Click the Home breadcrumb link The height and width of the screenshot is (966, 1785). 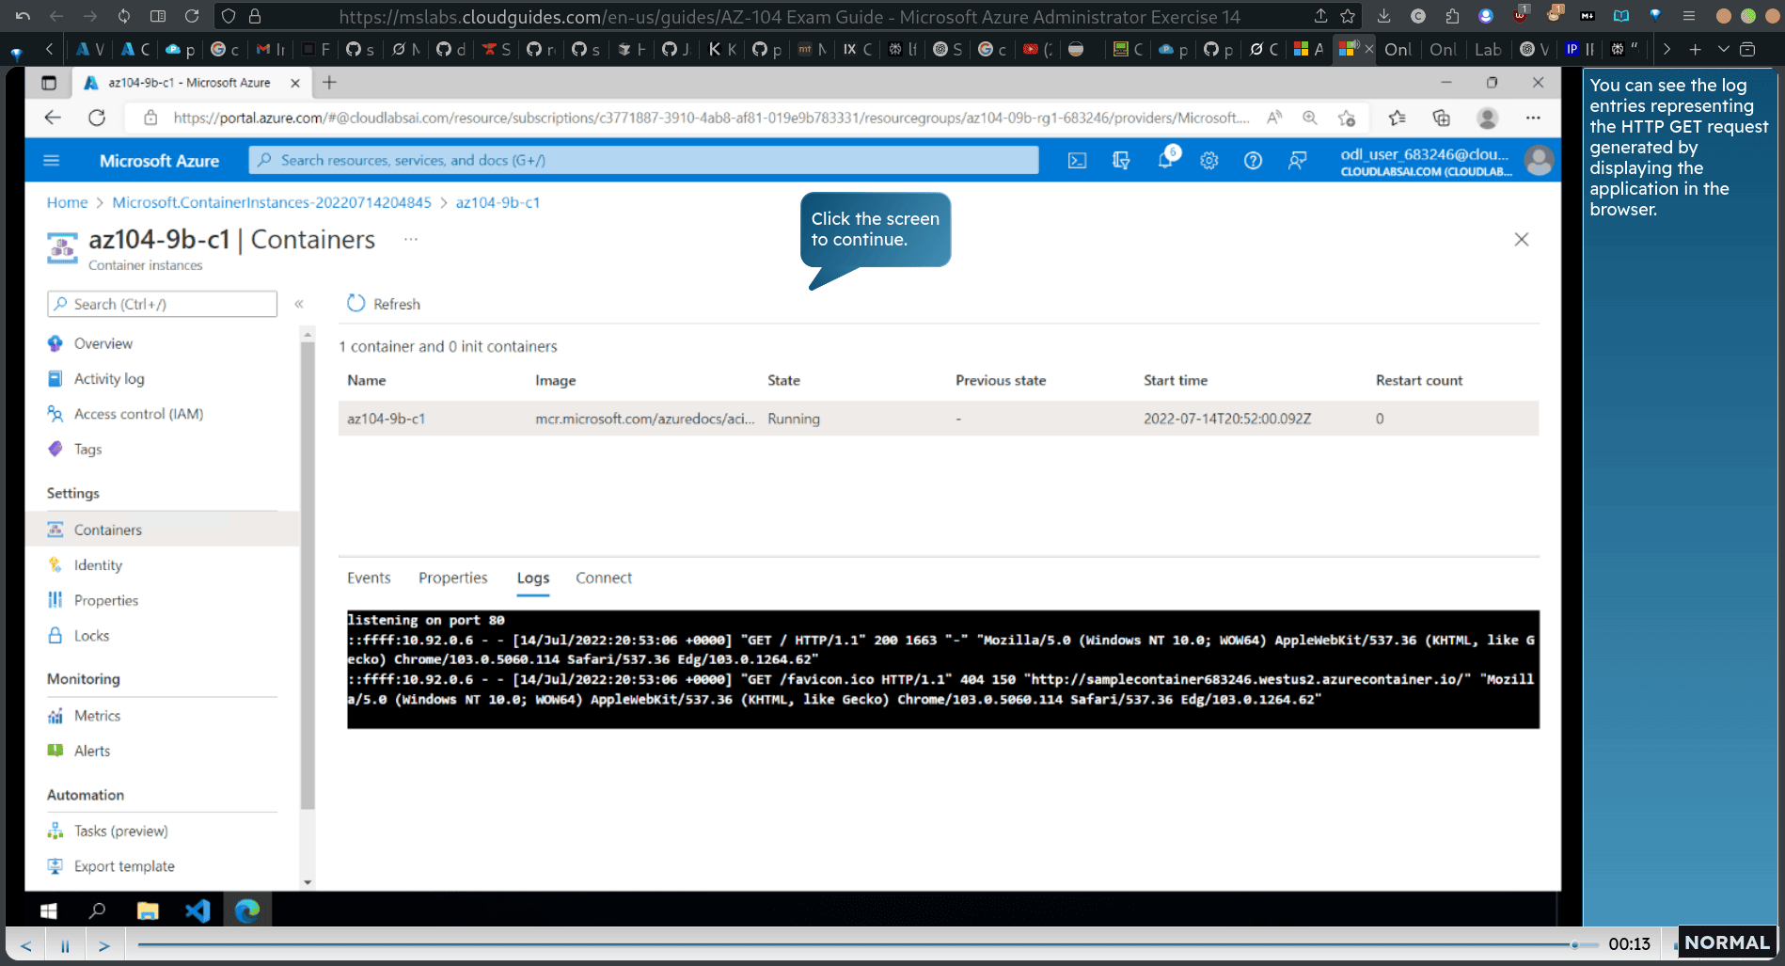[x=67, y=202]
